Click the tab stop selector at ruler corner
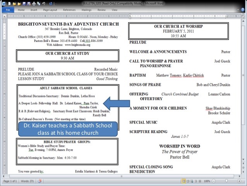The image size is (247, 186). pyautogui.click(x=4, y=16)
